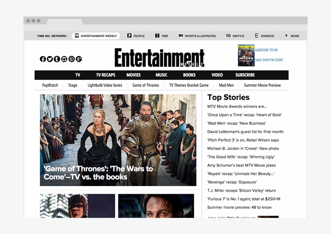The height and width of the screenshot is (234, 331).
Task: Open the InStyle network icon
Action: 229,35
